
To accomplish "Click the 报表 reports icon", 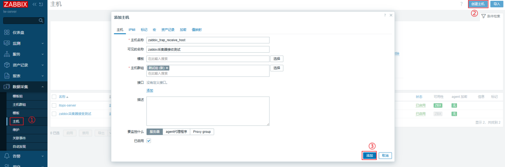I will pyautogui.click(x=7, y=76).
